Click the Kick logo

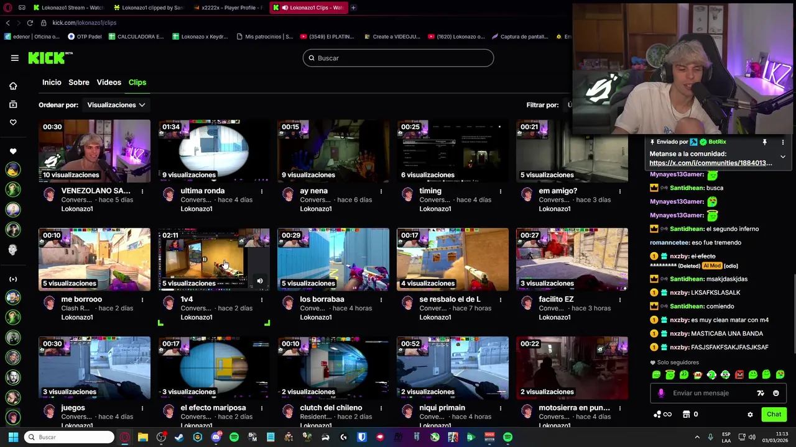tap(50, 58)
